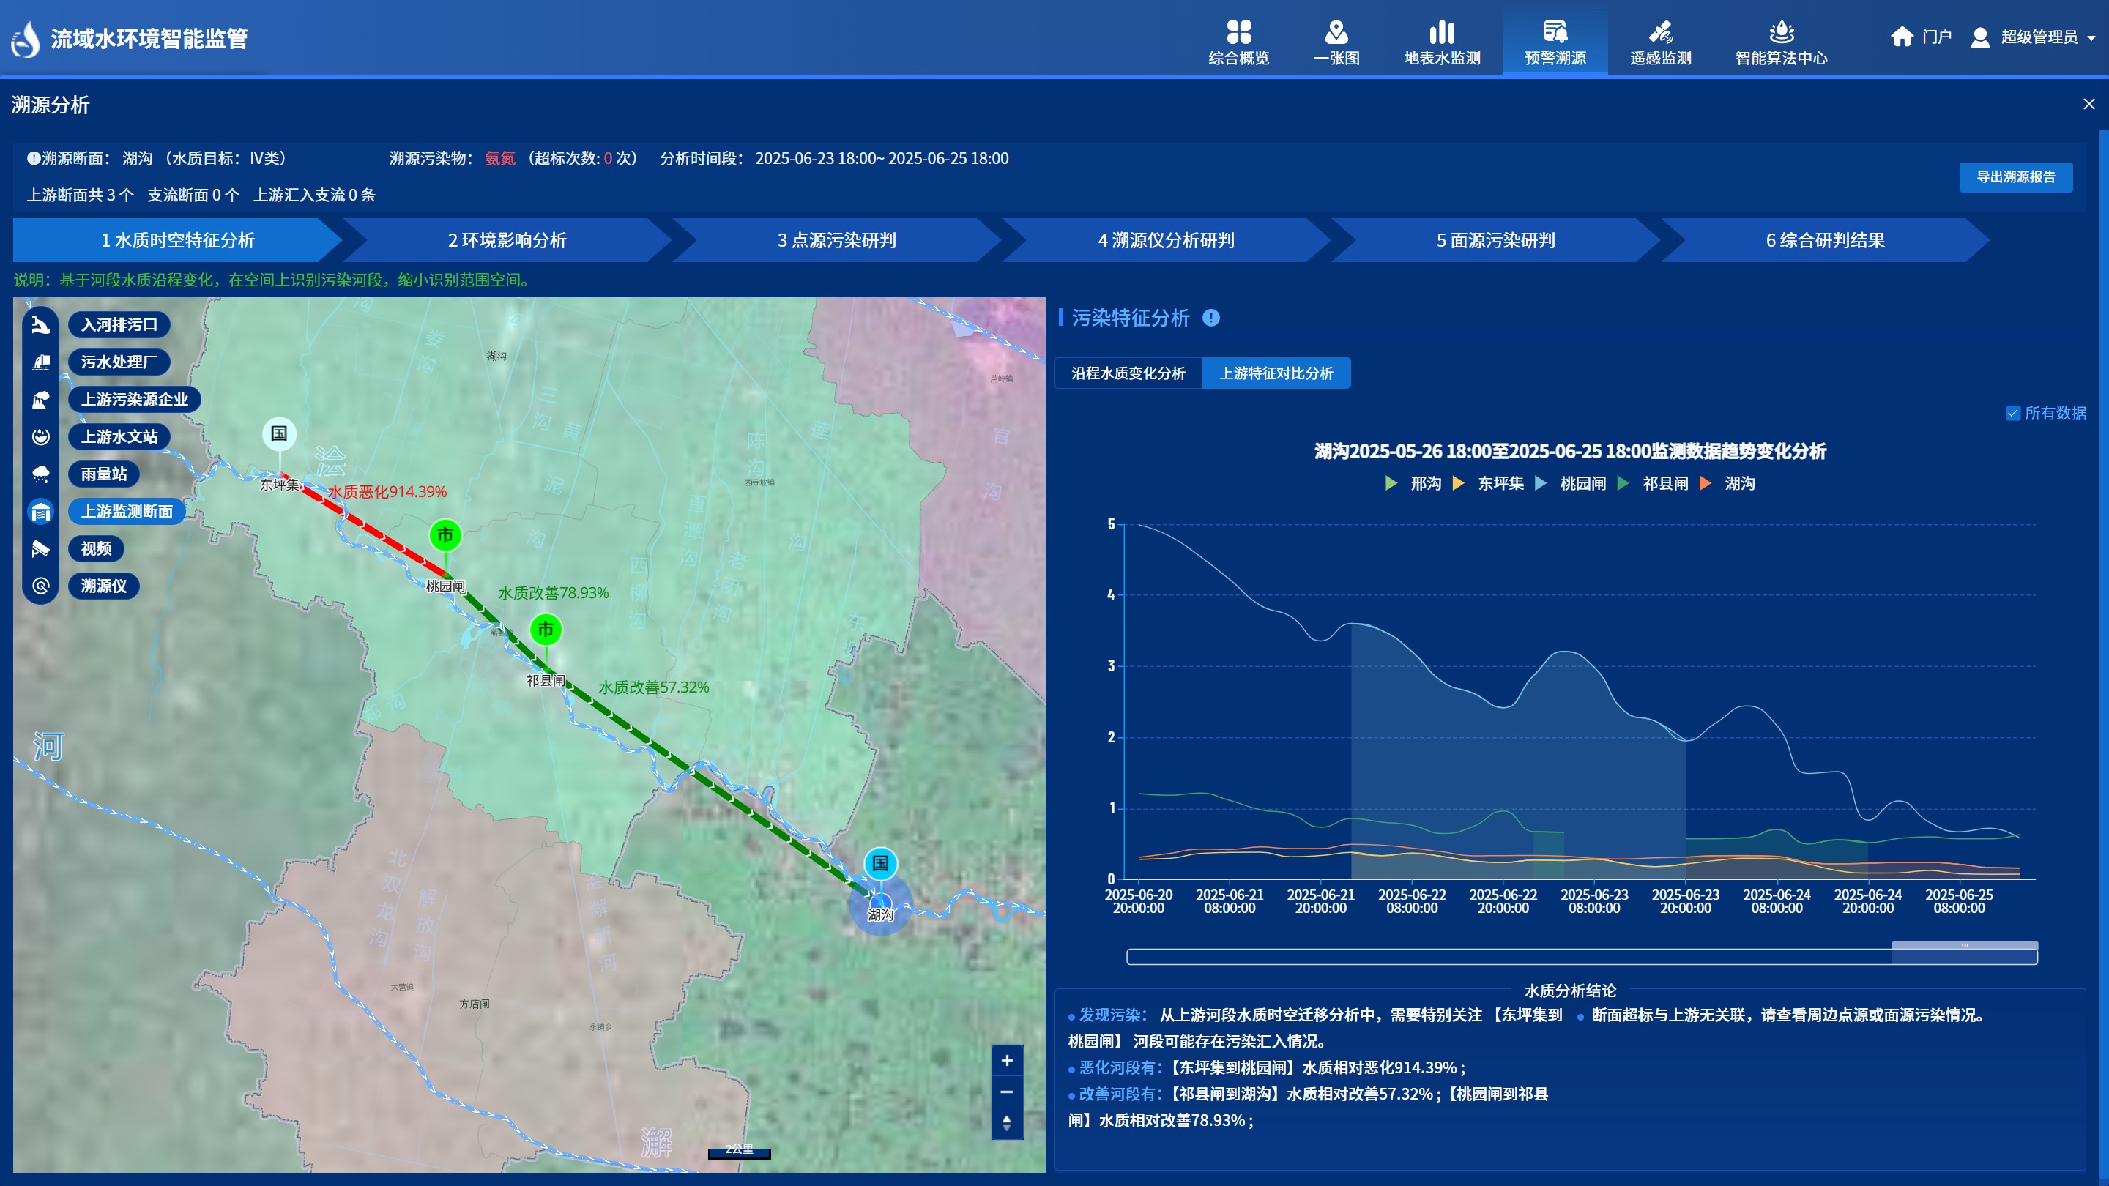Click the map zoom in plus button
The width and height of the screenshot is (2109, 1186).
(x=1006, y=1060)
